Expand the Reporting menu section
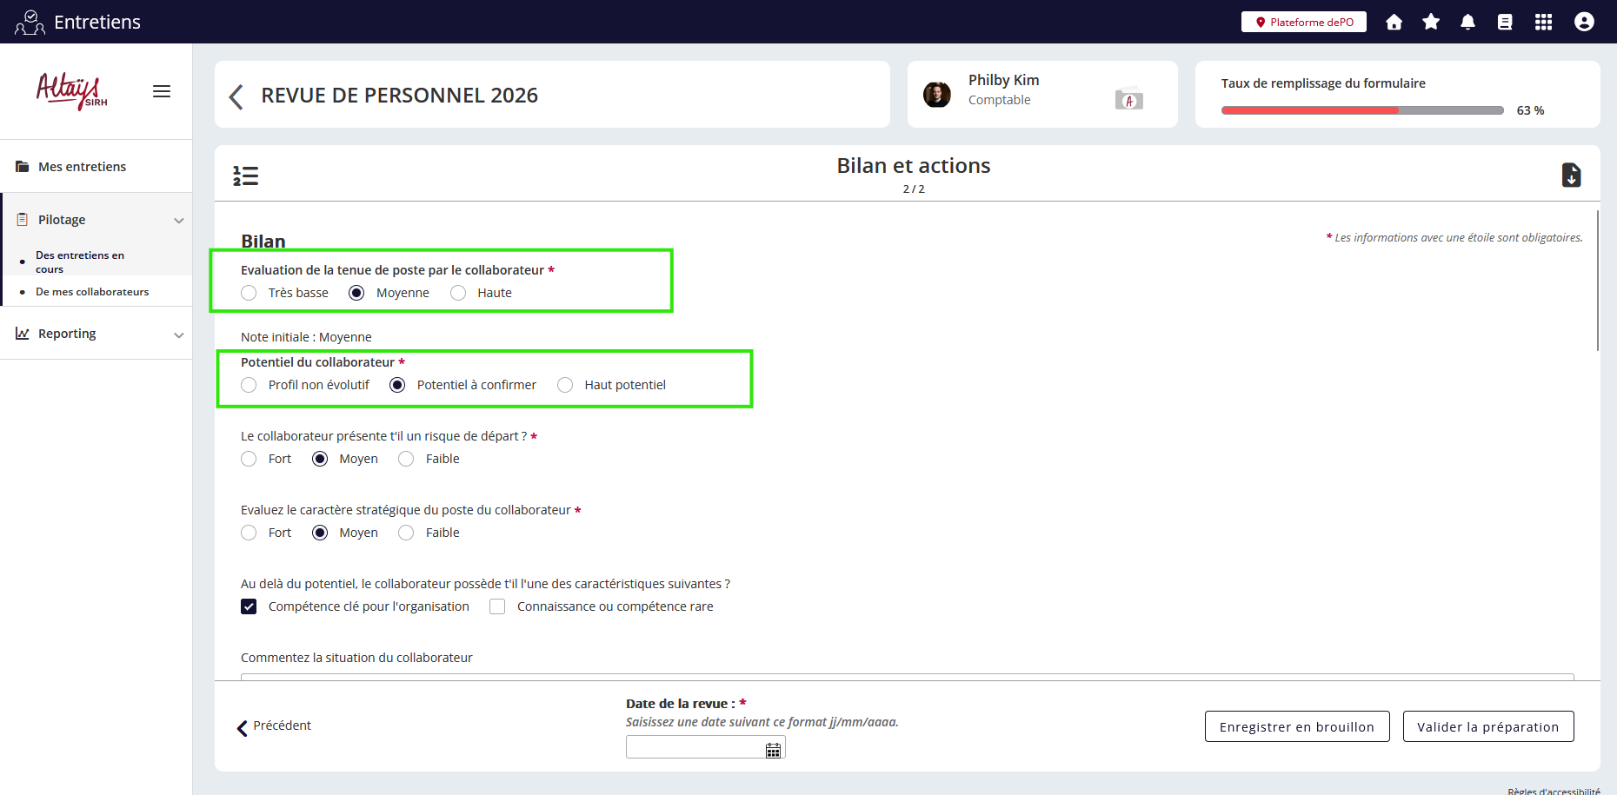The image size is (1617, 795). point(178,335)
